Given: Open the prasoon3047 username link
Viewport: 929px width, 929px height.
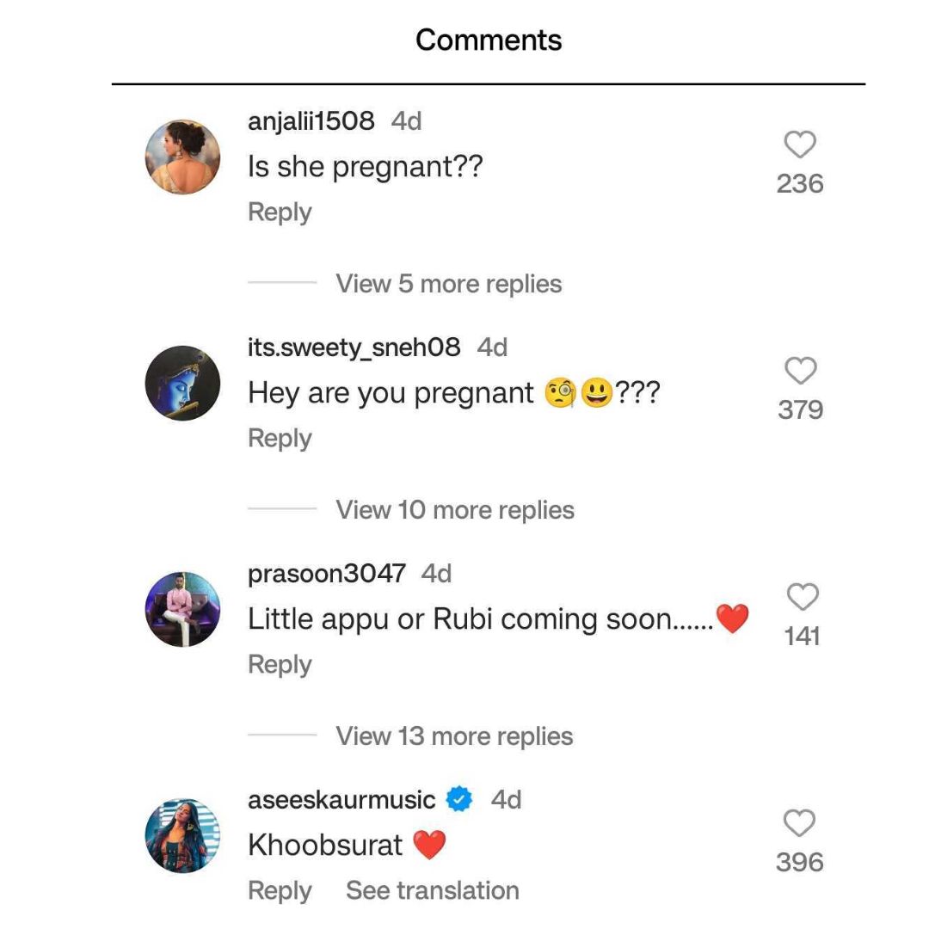Looking at the screenshot, I should coord(327,574).
